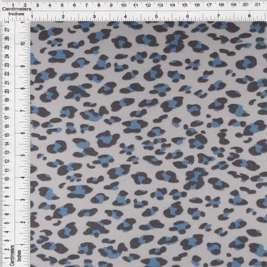Select the 12 mark on left centimeter ruler

[x=7, y=161]
